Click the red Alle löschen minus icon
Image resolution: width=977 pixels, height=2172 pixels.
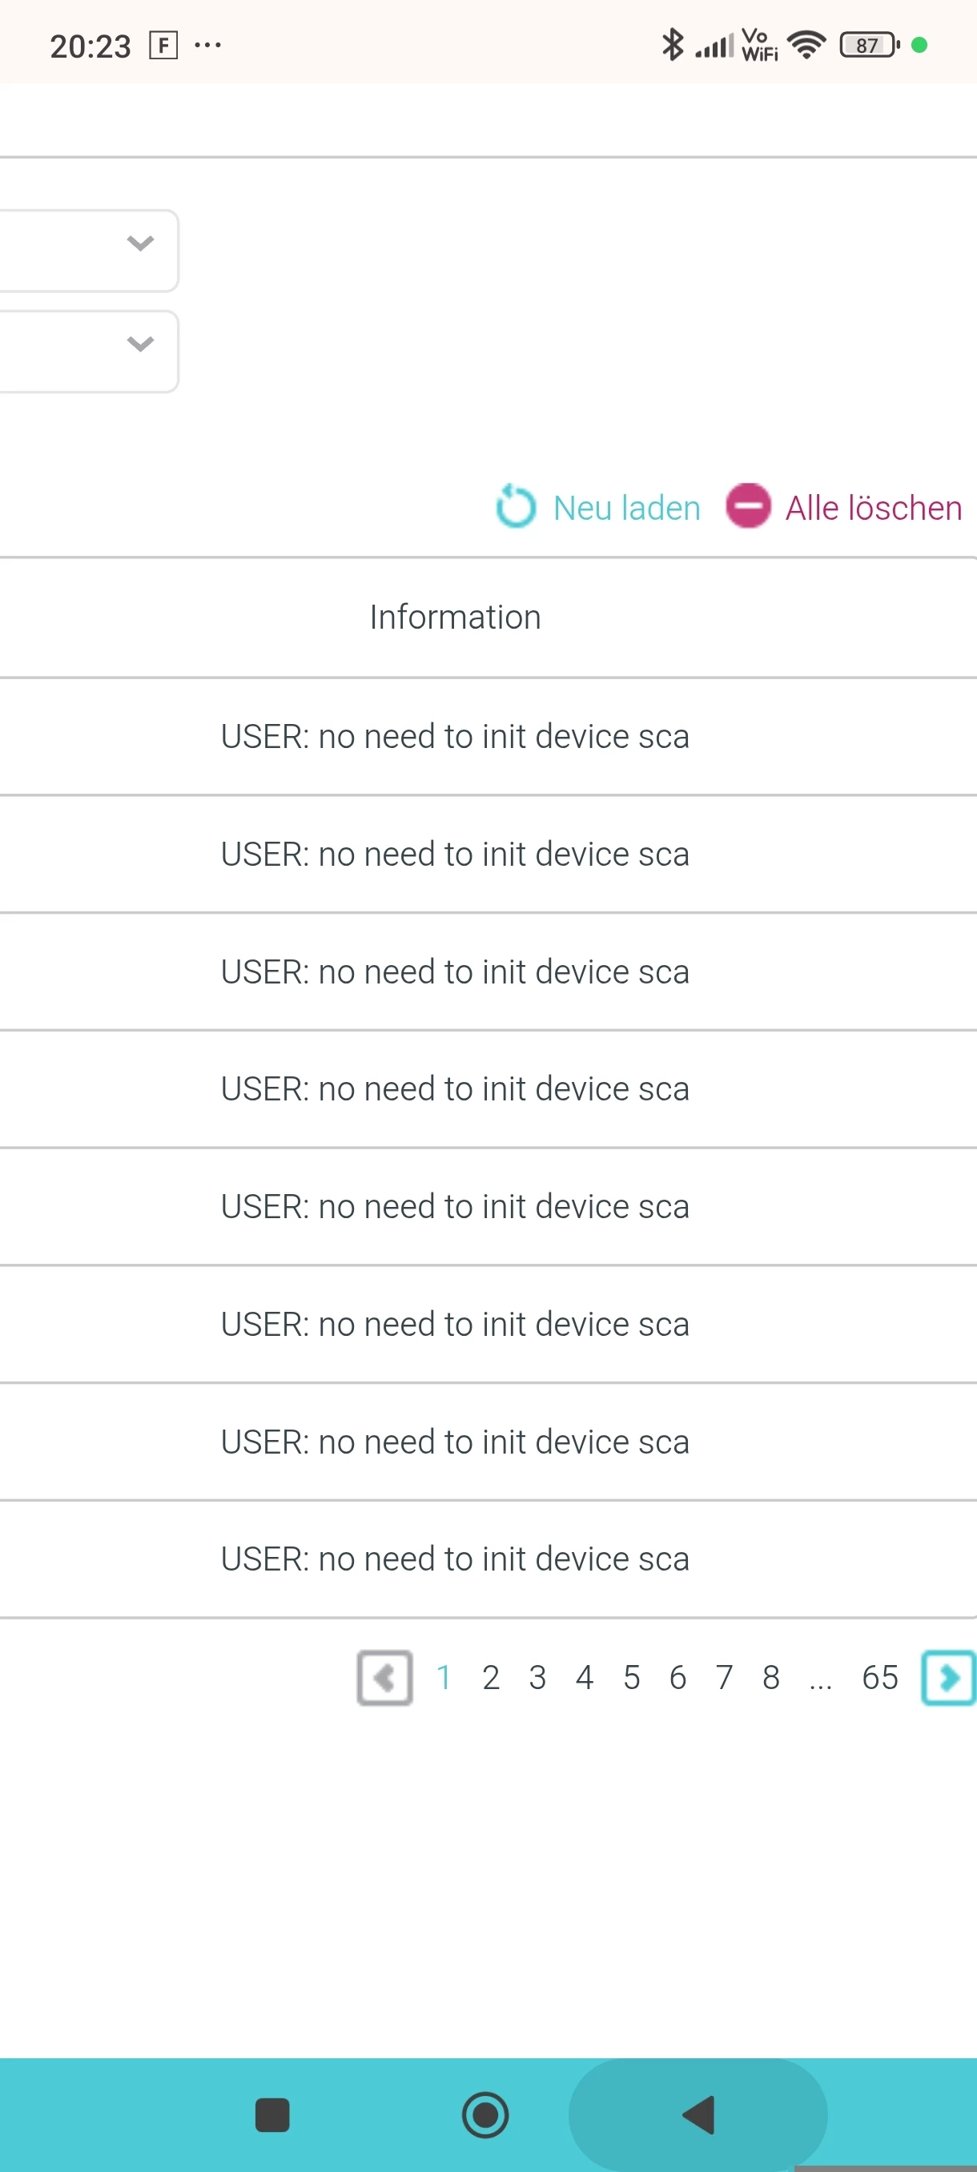click(748, 506)
